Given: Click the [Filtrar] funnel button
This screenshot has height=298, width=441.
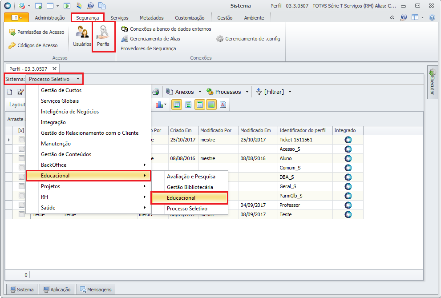Looking at the screenshot, I should tap(270, 92).
